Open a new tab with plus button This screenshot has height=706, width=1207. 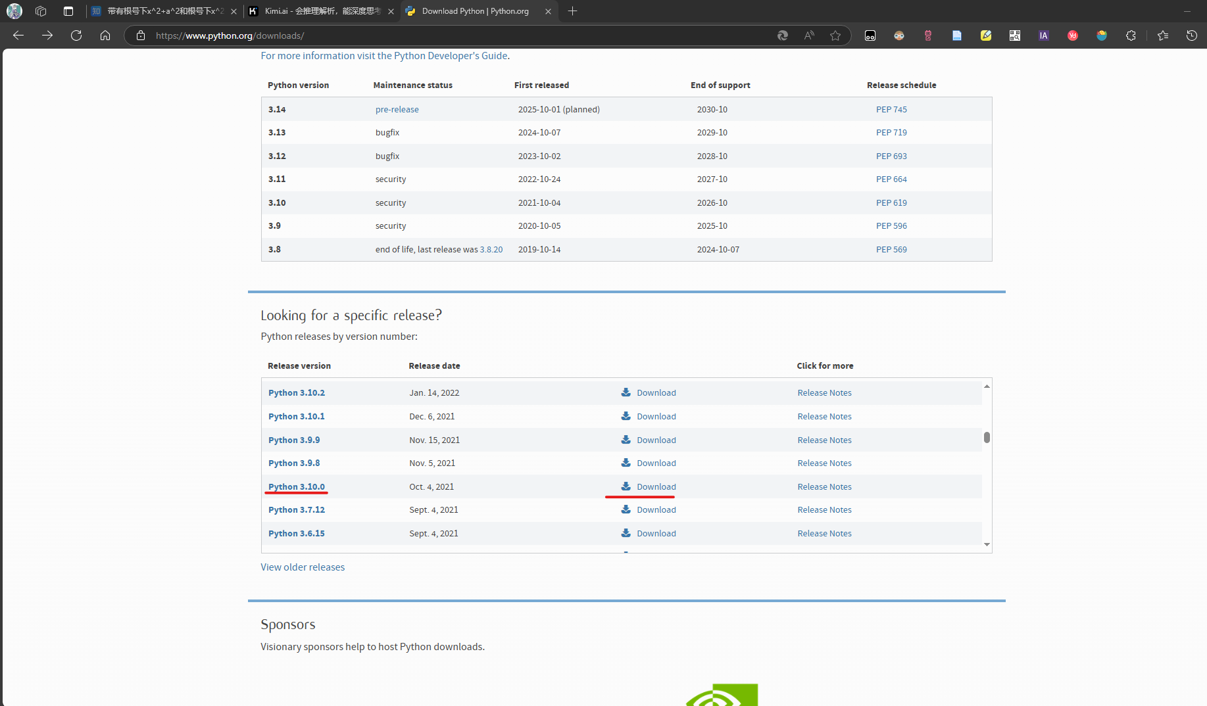(x=572, y=11)
